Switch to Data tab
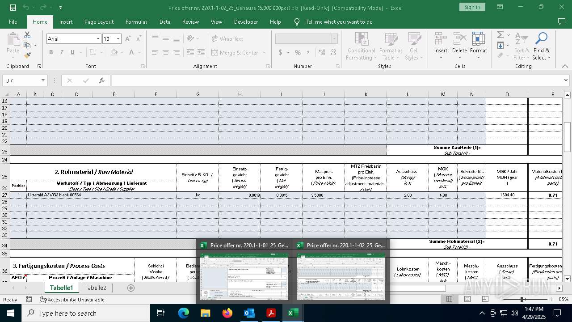This screenshot has width=572, height=322. point(165,22)
